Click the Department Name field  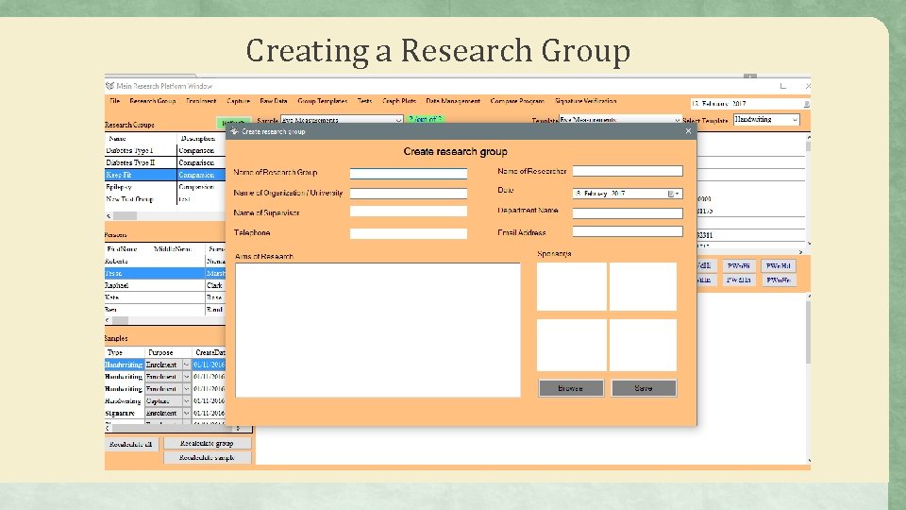(628, 213)
